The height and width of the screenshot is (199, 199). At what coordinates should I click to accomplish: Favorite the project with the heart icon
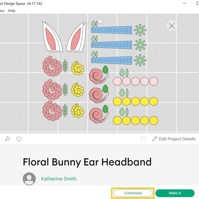click(19, 139)
